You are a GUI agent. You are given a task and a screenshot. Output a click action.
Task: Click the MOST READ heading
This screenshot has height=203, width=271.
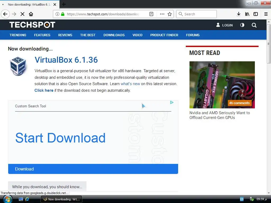coord(205,53)
